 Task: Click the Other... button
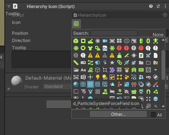coord(118,114)
